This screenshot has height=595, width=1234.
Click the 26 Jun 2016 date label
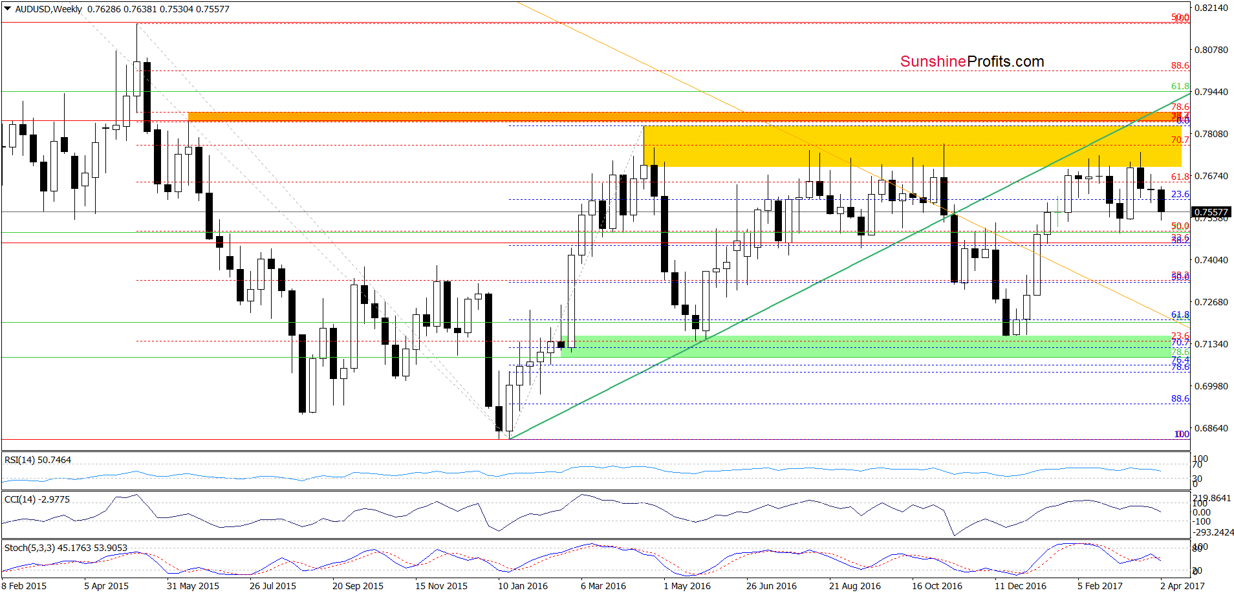[x=772, y=586]
